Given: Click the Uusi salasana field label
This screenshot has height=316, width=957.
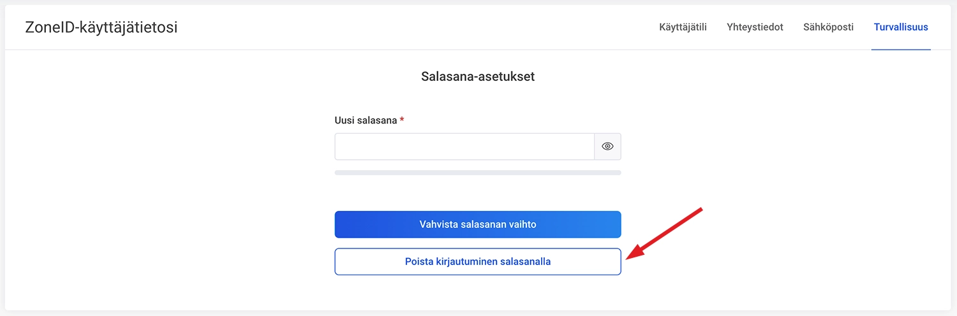Looking at the screenshot, I should [366, 120].
